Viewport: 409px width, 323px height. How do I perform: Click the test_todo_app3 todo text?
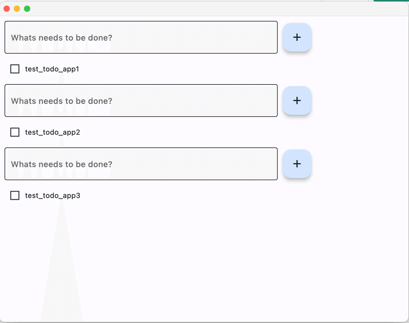tap(52, 195)
